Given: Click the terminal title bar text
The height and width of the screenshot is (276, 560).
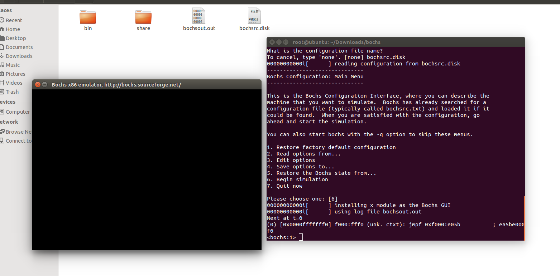Looking at the screenshot, I should [336, 42].
